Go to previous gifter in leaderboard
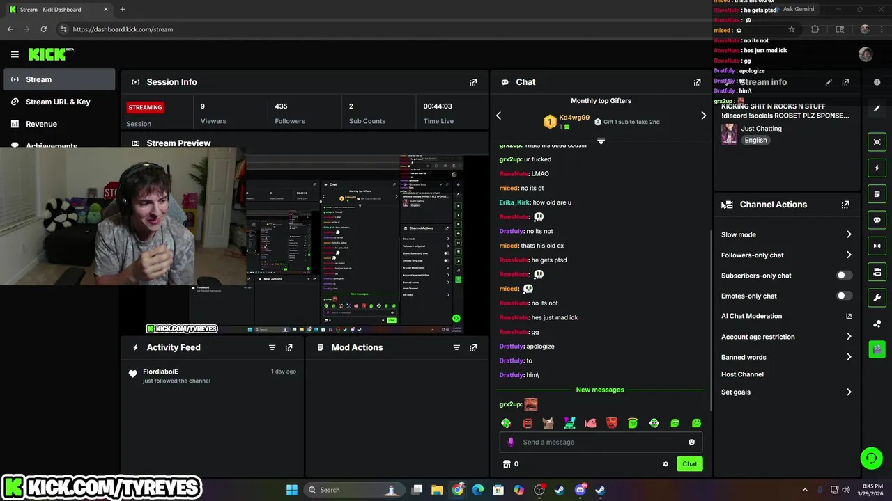Screen dimensions: 892x501 tap(498, 116)
